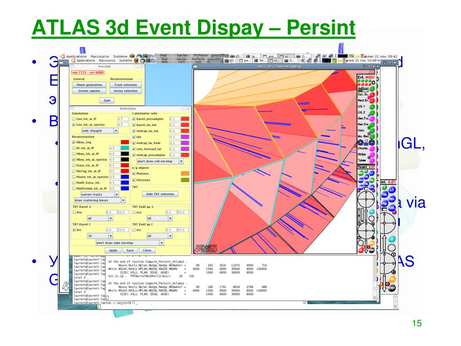
Task: Click the magenta Chamb. button
Action: (x=372, y=149)
